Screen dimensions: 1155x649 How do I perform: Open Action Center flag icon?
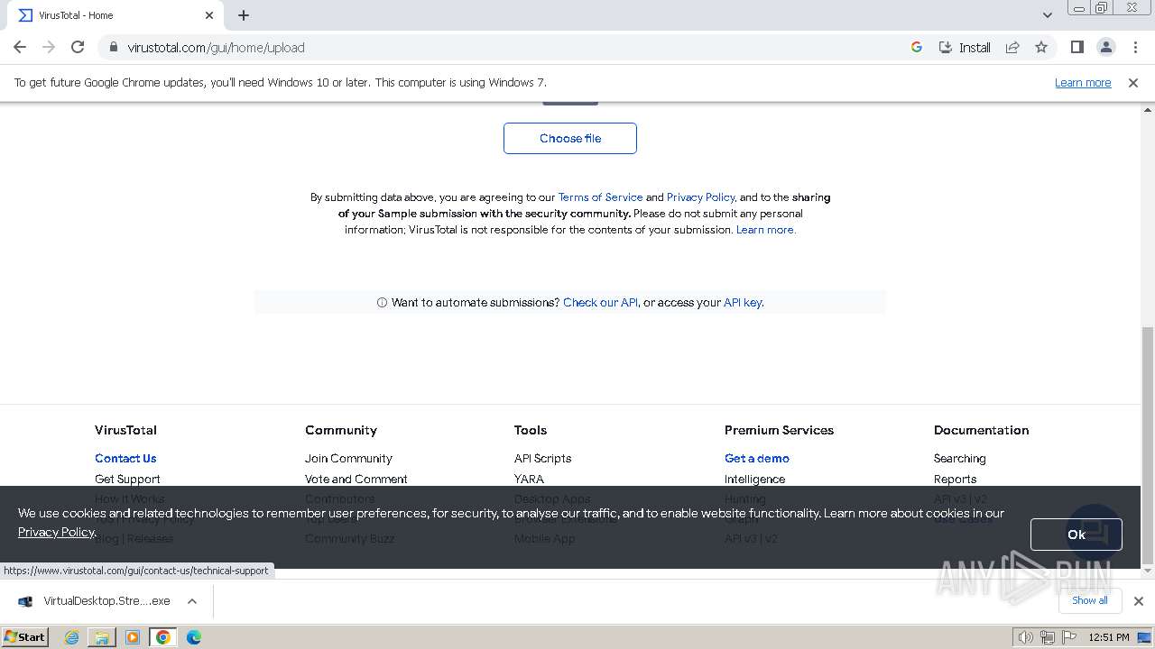tap(1067, 637)
